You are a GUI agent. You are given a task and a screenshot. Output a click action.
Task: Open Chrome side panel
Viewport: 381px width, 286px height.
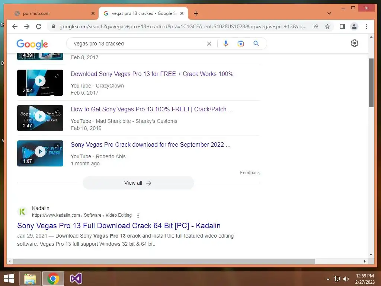[342, 26]
